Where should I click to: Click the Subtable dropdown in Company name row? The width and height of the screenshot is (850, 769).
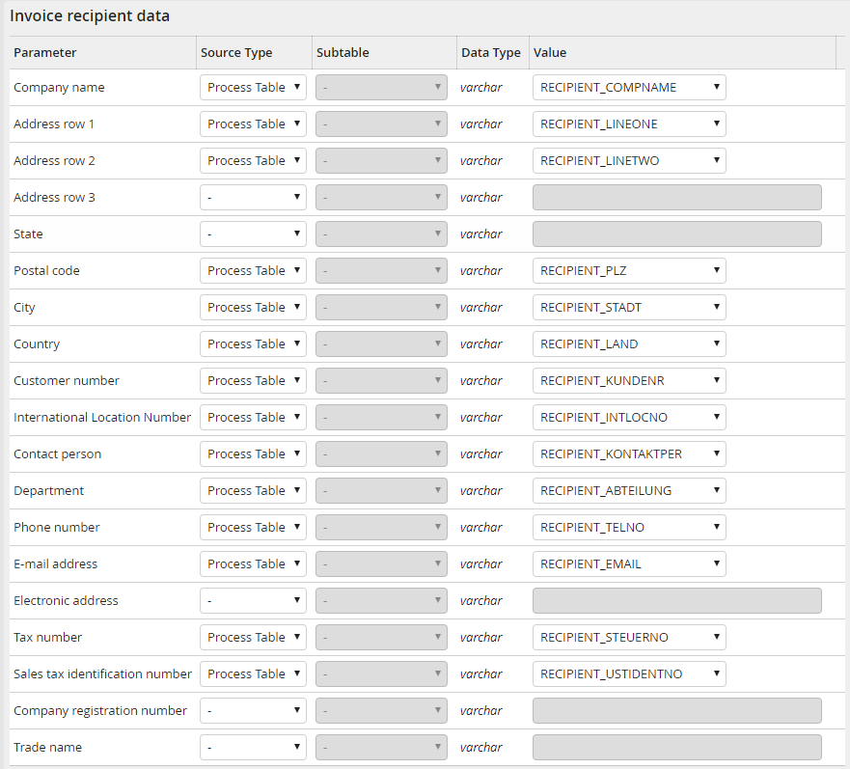[382, 87]
